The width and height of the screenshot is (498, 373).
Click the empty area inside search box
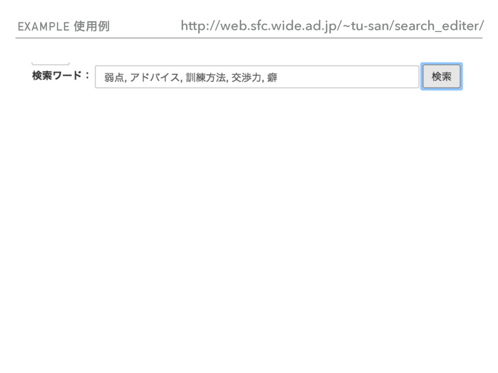[348, 77]
